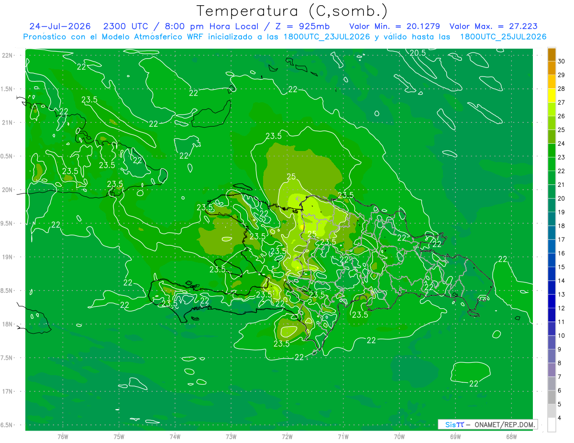The height and width of the screenshot is (443, 574).
Task: Click the 'Temperatura (C,somb.)' map title
Action: click(x=292, y=11)
